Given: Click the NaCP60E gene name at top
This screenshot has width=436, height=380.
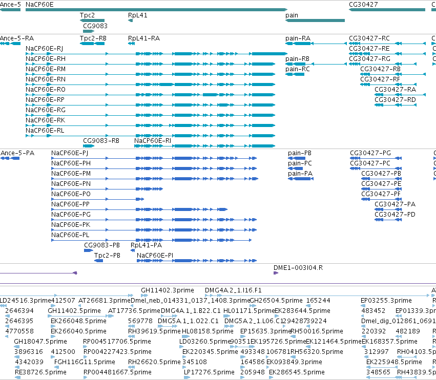Looking at the screenshot, I should click(x=39, y=5).
